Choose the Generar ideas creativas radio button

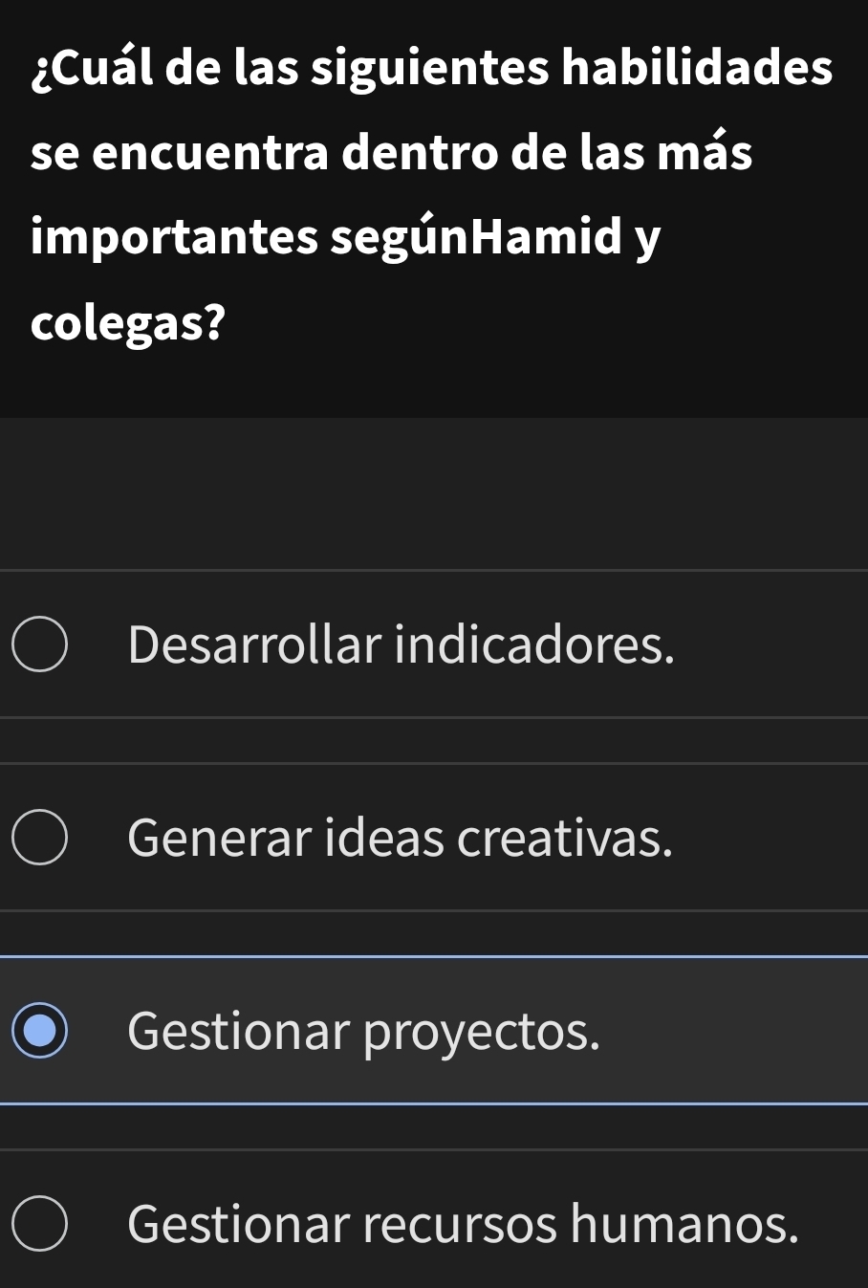coord(40,838)
